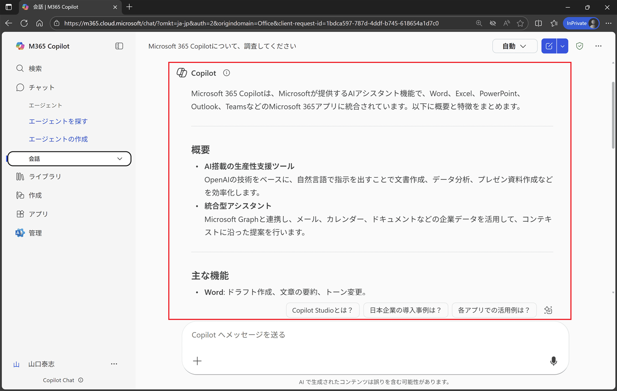Close the M365 Copilot browser tab
617x391 pixels.
pyautogui.click(x=115, y=7)
